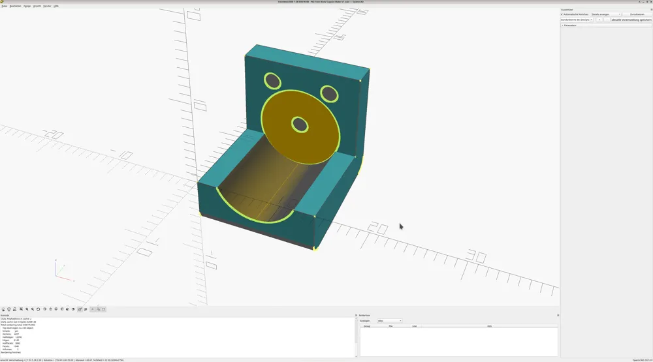This screenshot has width=653, height=362.
Task: Click the Zoom In magnifier icon
Action: (x=27, y=309)
